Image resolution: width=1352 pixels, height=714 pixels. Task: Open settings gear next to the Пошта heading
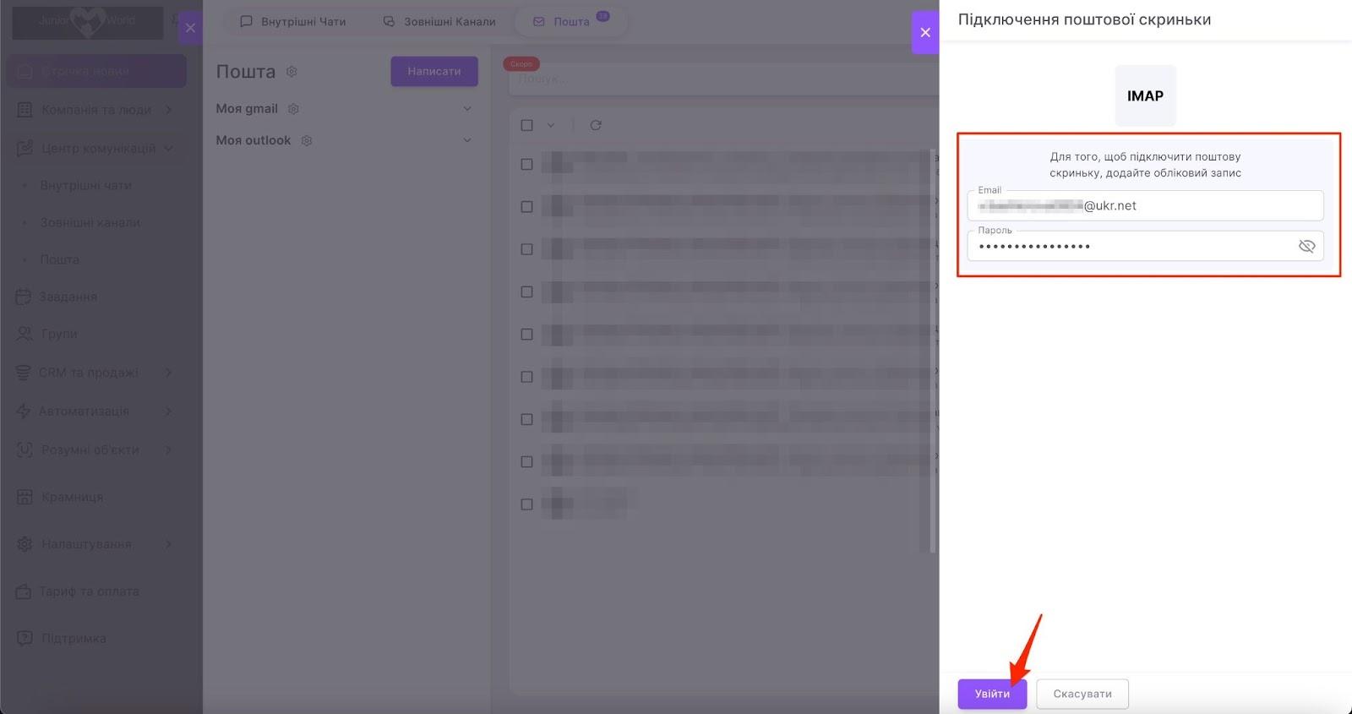click(292, 72)
